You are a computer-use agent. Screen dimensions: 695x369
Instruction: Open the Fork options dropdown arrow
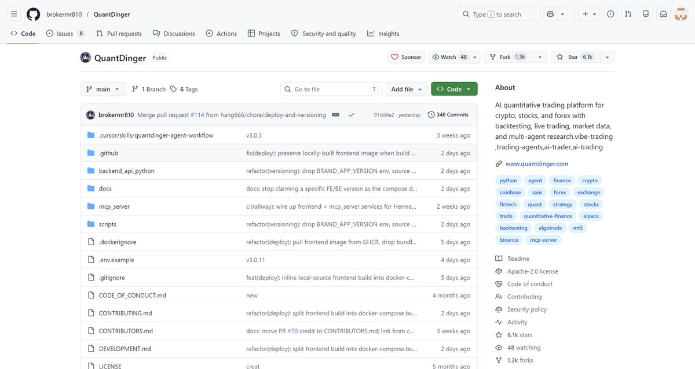point(540,57)
